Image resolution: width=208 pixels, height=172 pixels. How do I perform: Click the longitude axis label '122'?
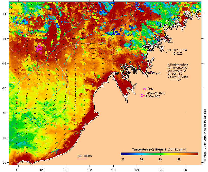[x=90, y=170]
